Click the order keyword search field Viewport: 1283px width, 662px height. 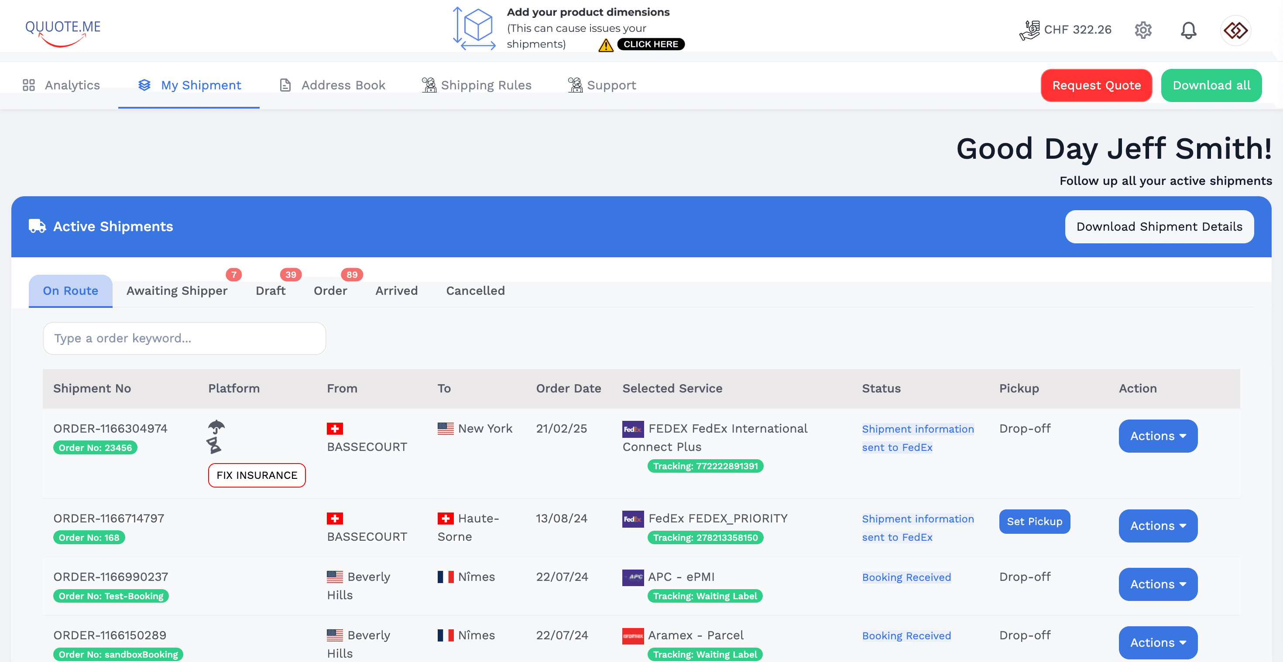(x=184, y=338)
